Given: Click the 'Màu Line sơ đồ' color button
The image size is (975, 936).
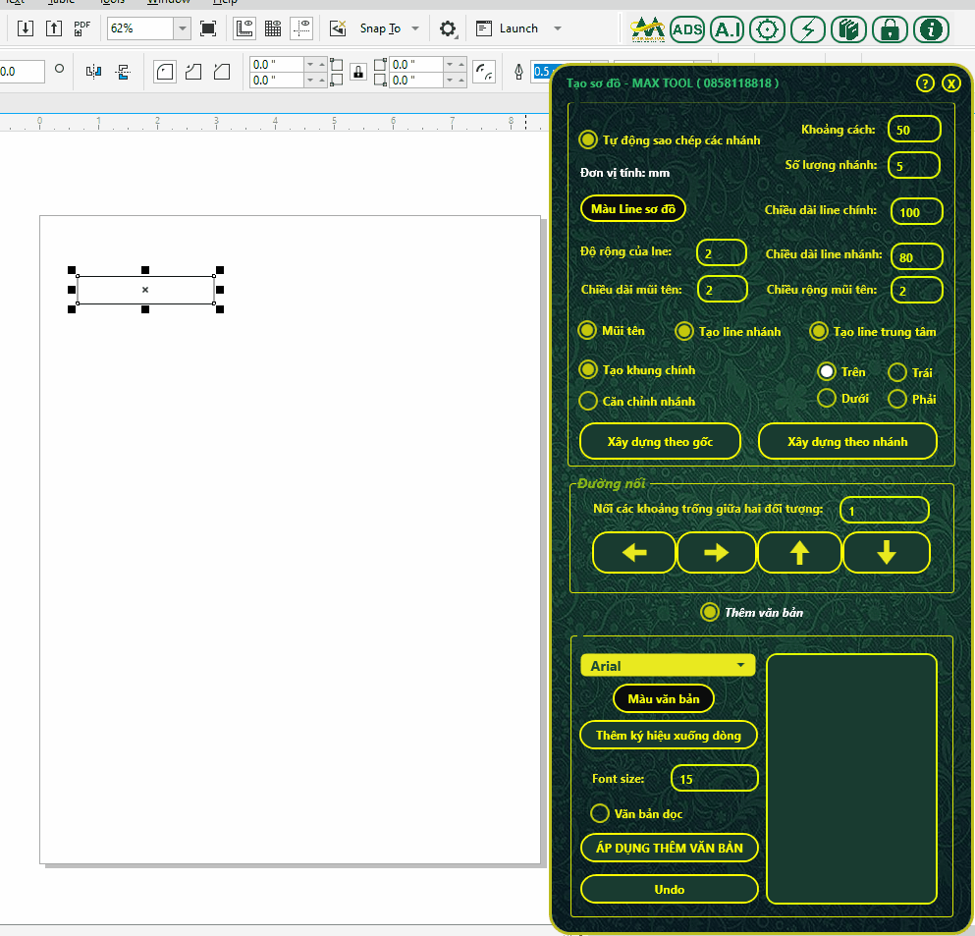Looking at the screenshot, I should (x=633, y=208).
